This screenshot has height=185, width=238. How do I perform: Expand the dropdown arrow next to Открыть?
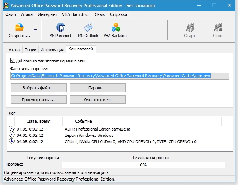click(x=35, y=30)
